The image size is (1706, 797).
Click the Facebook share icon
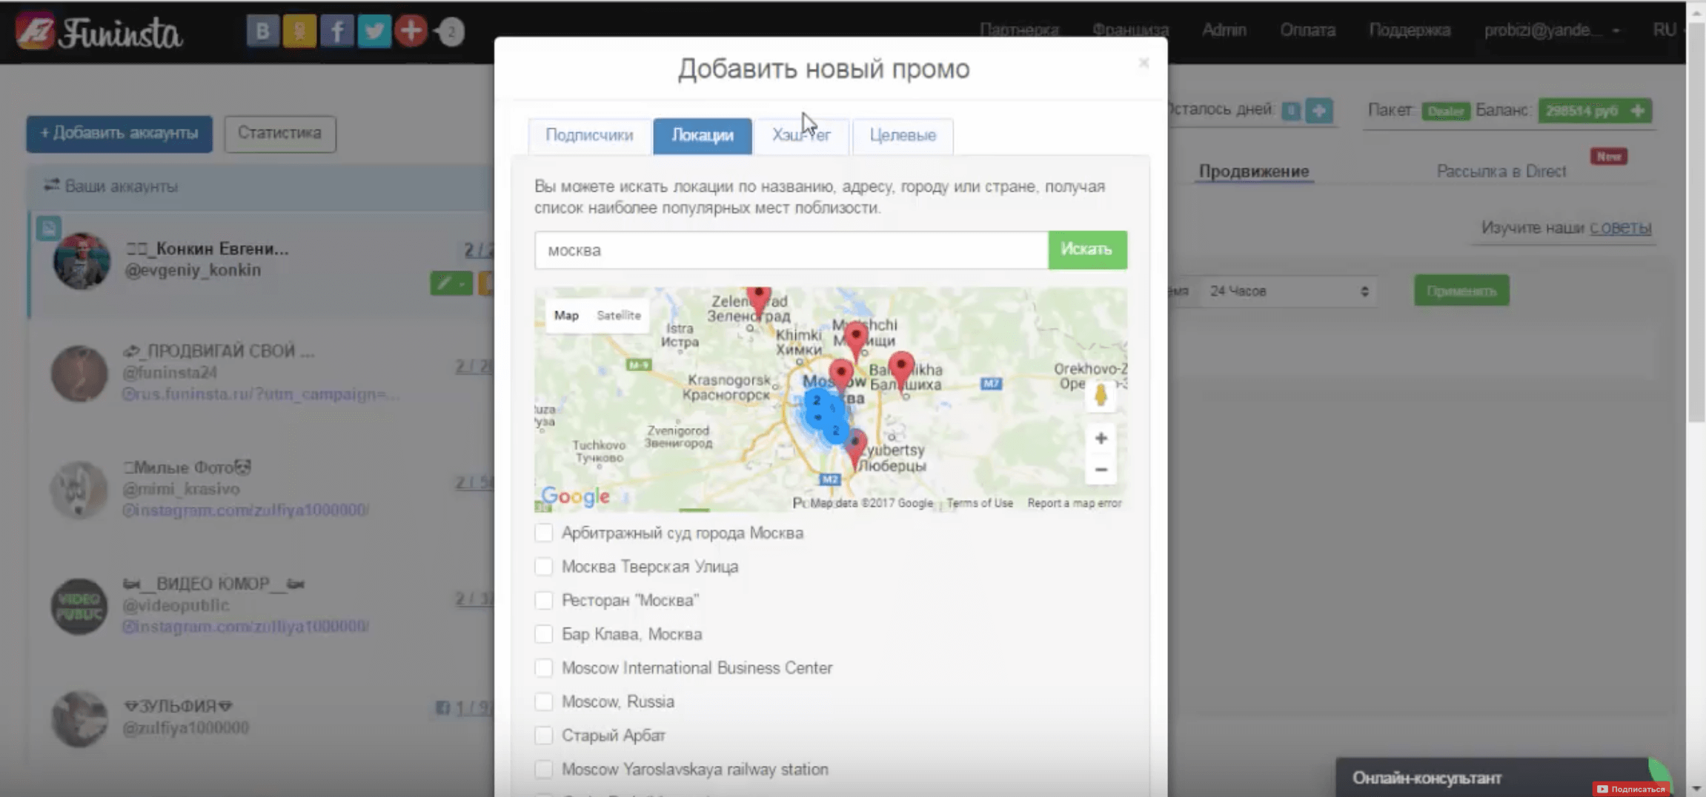pyautogui.click(x=336, y=31)
